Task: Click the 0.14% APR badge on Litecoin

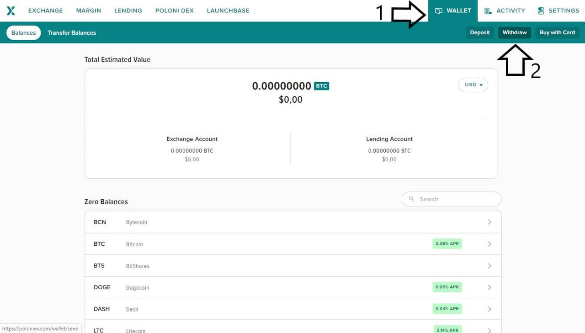Action: point(447,330)
